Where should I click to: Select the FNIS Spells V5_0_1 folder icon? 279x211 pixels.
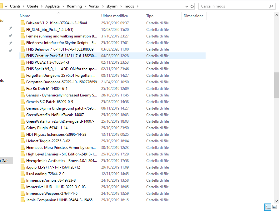coord(22,69)
